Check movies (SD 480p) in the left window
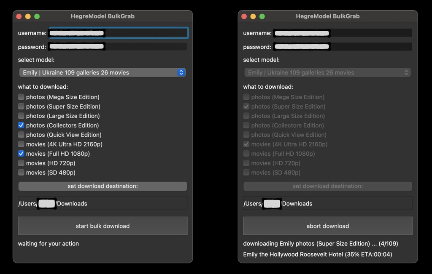 tap(21, 173)
